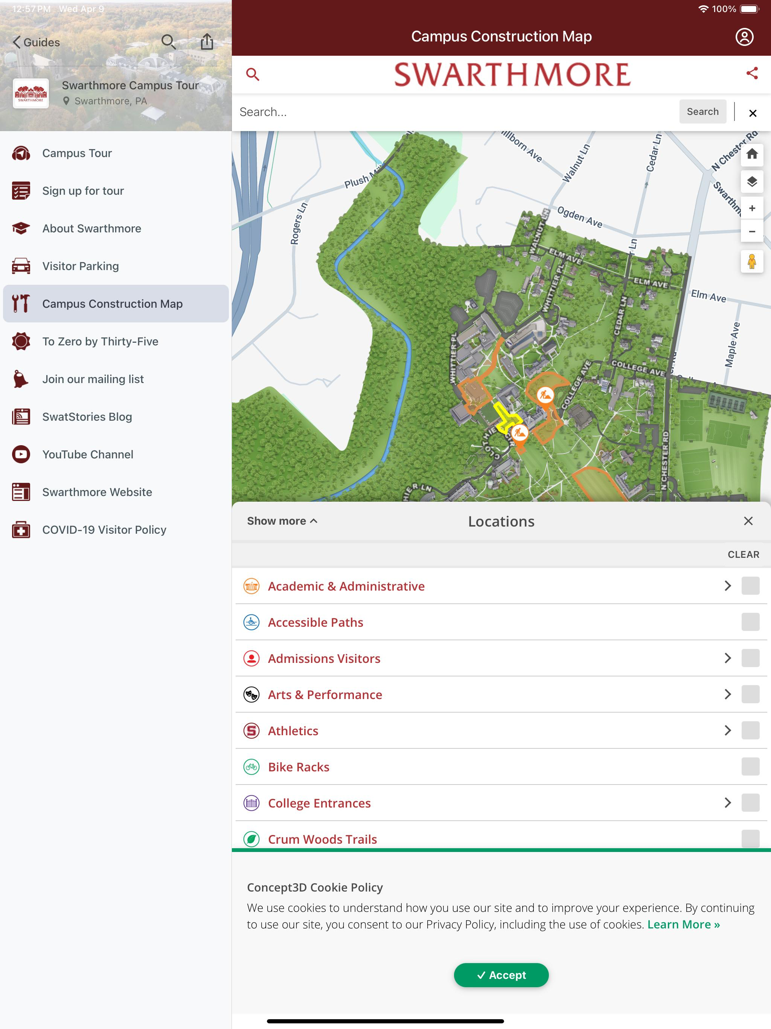Tap the Swarthmore, PA location text
The width and height of the screenshot is (771, 1029).
point(111,101)
